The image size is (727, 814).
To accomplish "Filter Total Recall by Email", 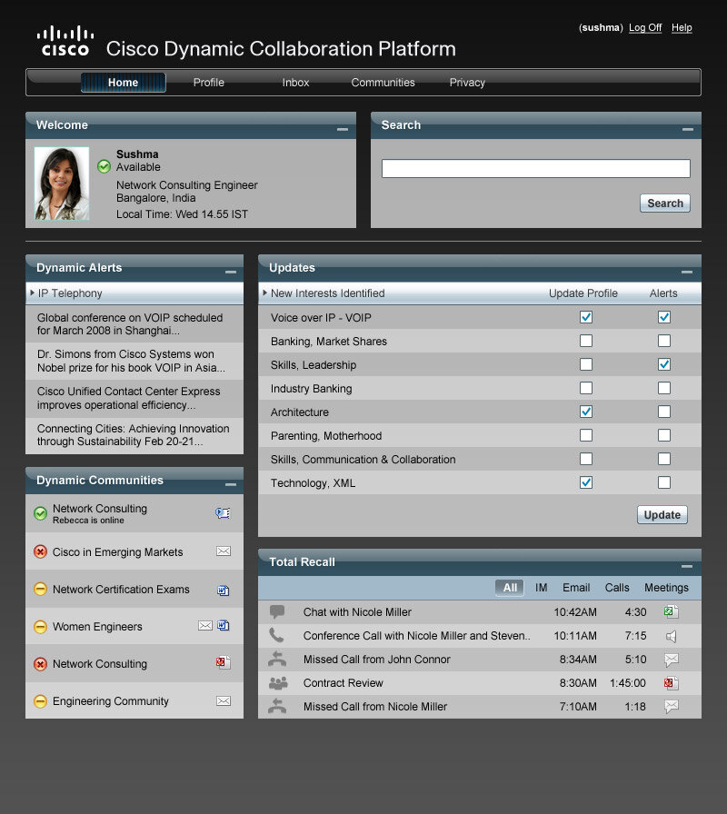I will 576,587.
